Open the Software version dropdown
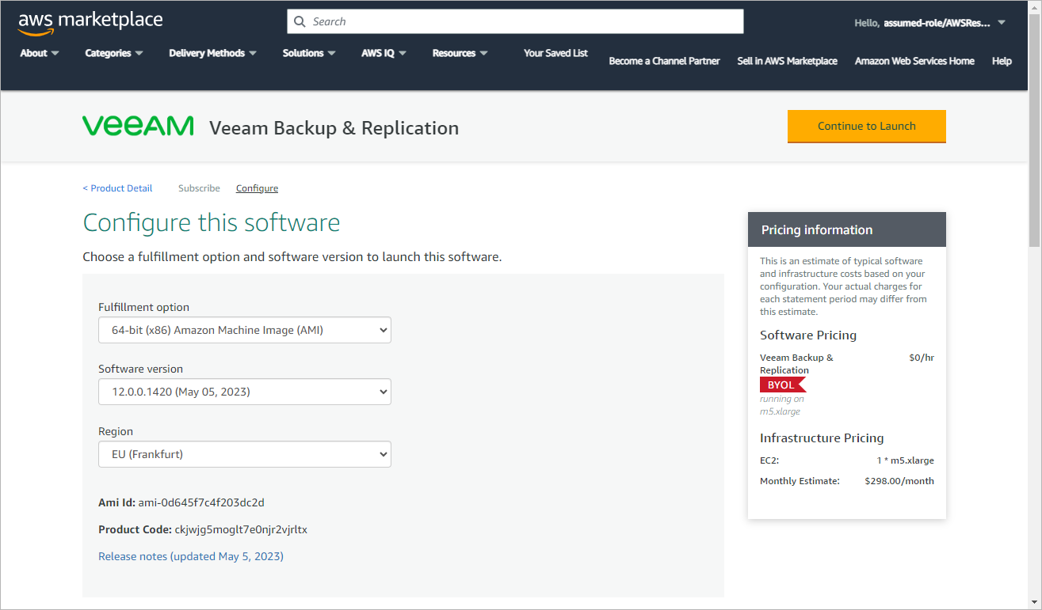Viewport: 1042px width, 610px height. tap(245, 392)
